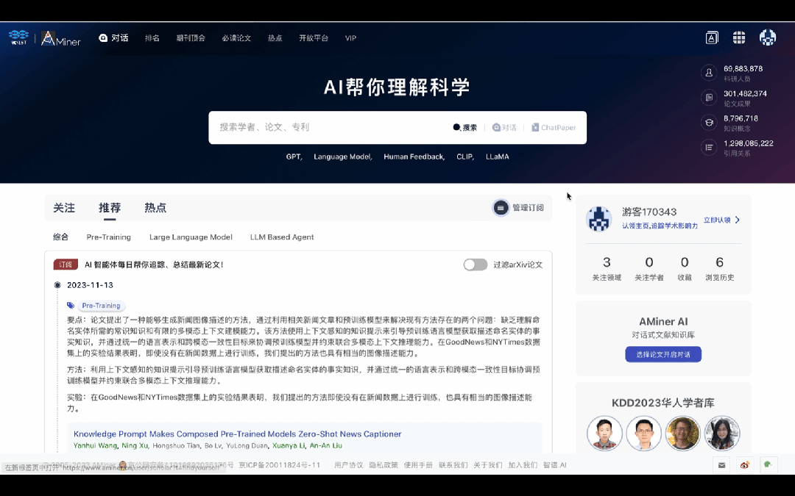Open the second KDD2023 scholar photo
Viewport: 795px width, 496px height.
[643, 434]
